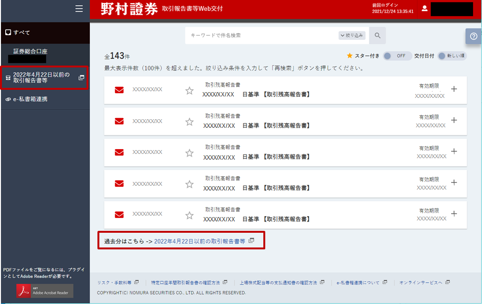The image size is (482, 304).
Task: Expand the third report row with the plus
Action: pyautogui.click(x=454, y=152)
